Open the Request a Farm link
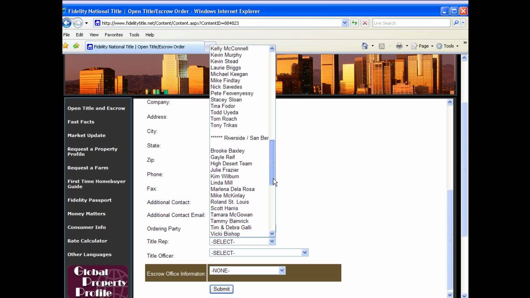Image resolution: width=530 pixels, height=298 pixels. 88,168
